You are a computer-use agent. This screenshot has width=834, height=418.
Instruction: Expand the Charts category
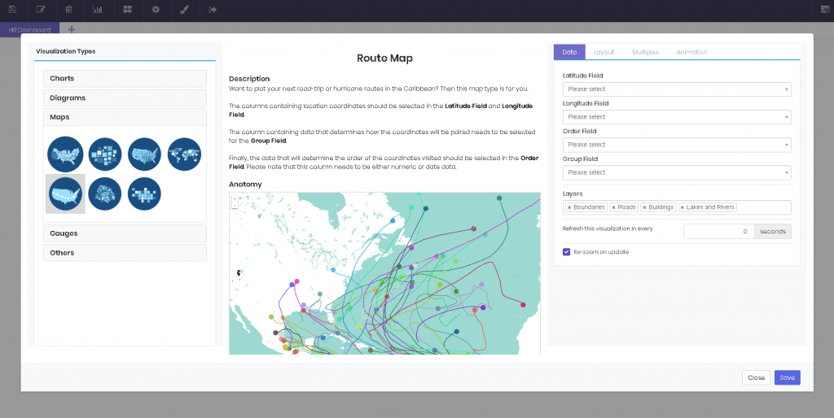125,79
